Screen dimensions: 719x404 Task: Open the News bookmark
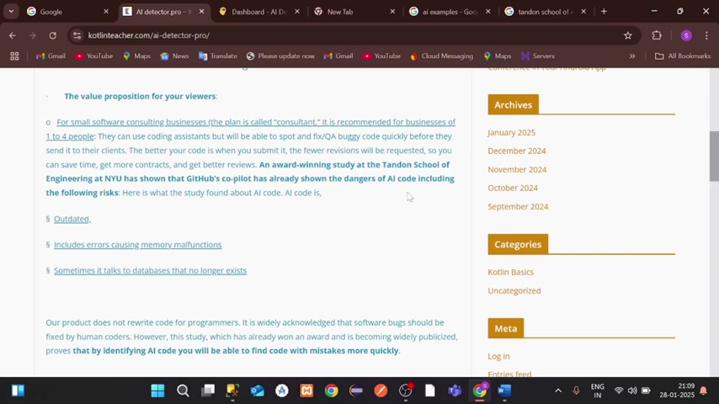(x=175, y=56)
